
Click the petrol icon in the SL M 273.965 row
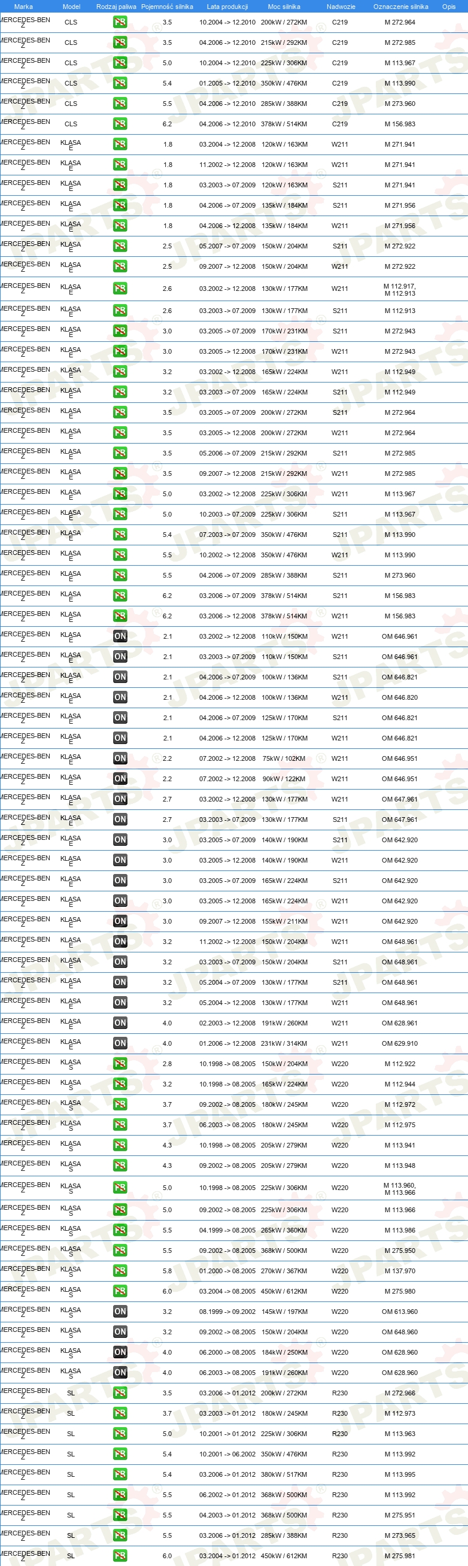tap(120, 1535)
